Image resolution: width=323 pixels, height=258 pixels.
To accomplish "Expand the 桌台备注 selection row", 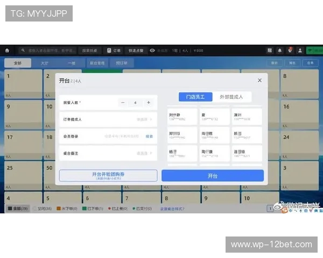I will (108, 153).
